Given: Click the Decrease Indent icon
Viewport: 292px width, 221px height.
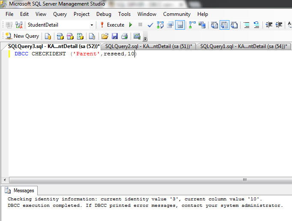Looking at the screenshot, I should point(269,25).
